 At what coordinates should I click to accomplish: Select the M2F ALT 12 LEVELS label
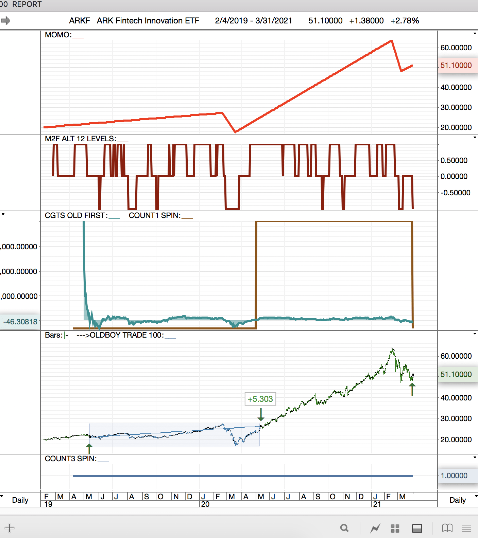81,139
